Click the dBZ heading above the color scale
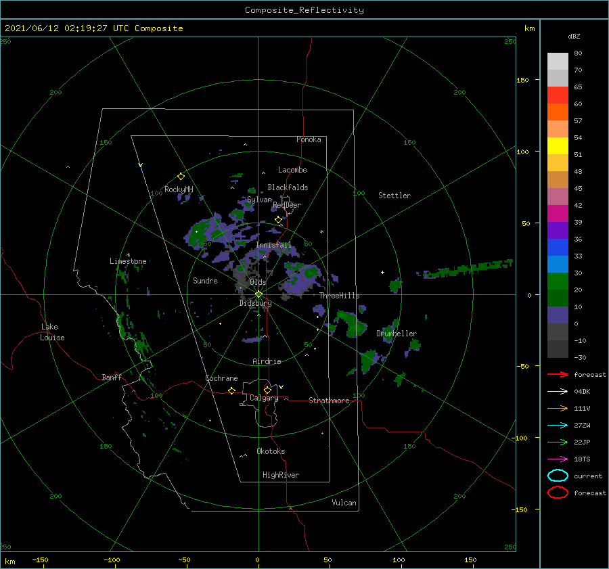Viewport: 609px width, 569px height. point(574,36)
